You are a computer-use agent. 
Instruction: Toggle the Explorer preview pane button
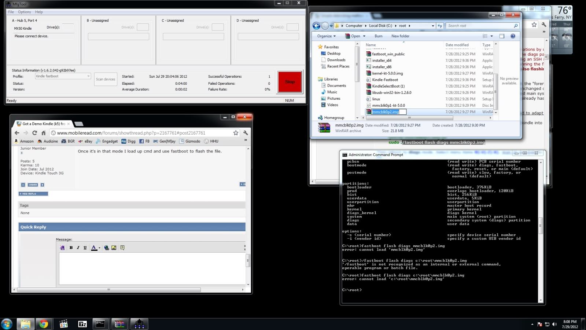tap(502, 36)
